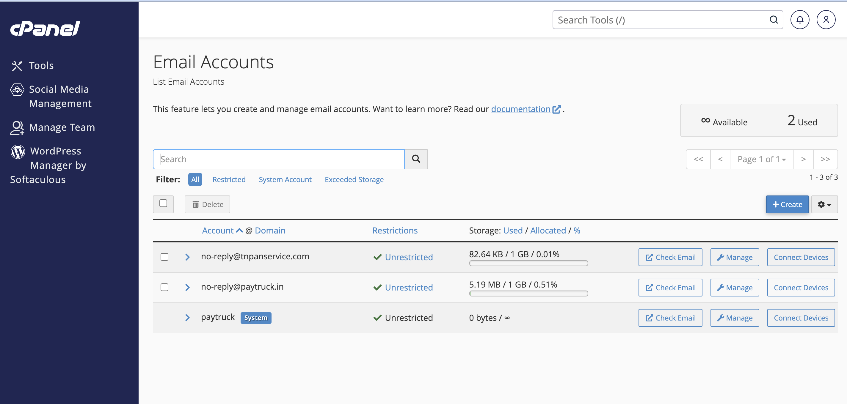The image size is (847, 404).
Task: Open the Page 1 of 1 dropdown
Action: [761, 159]
